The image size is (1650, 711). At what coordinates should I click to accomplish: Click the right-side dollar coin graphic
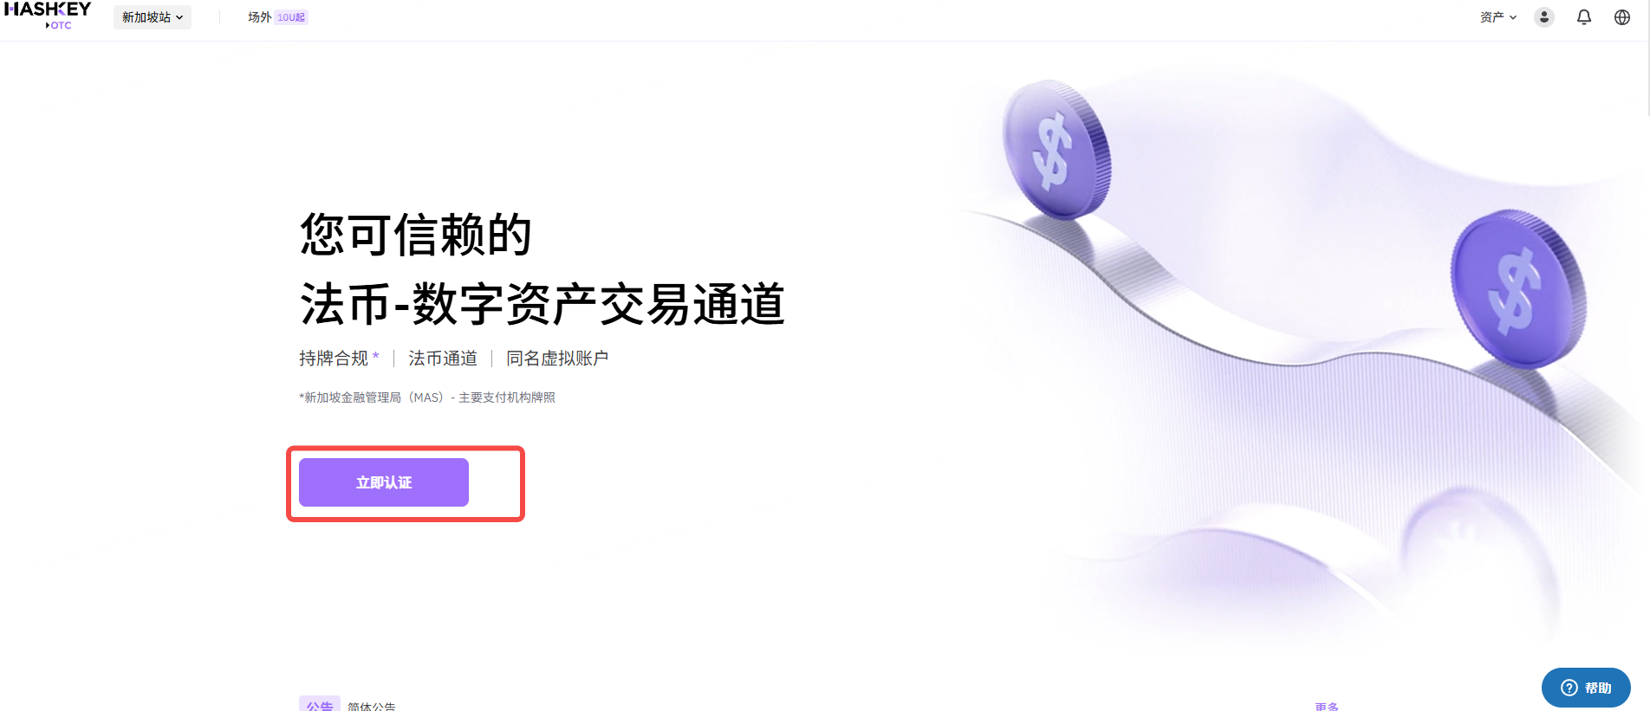[1518, 289]
